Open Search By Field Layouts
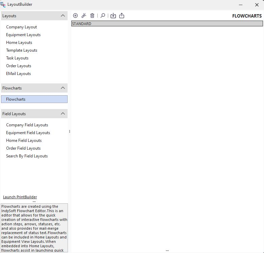The image size is (264, 253). pyautogui.click(x=27, y=156)
